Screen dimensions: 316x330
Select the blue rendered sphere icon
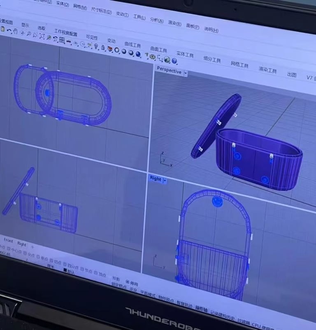(x=138, y=54)
